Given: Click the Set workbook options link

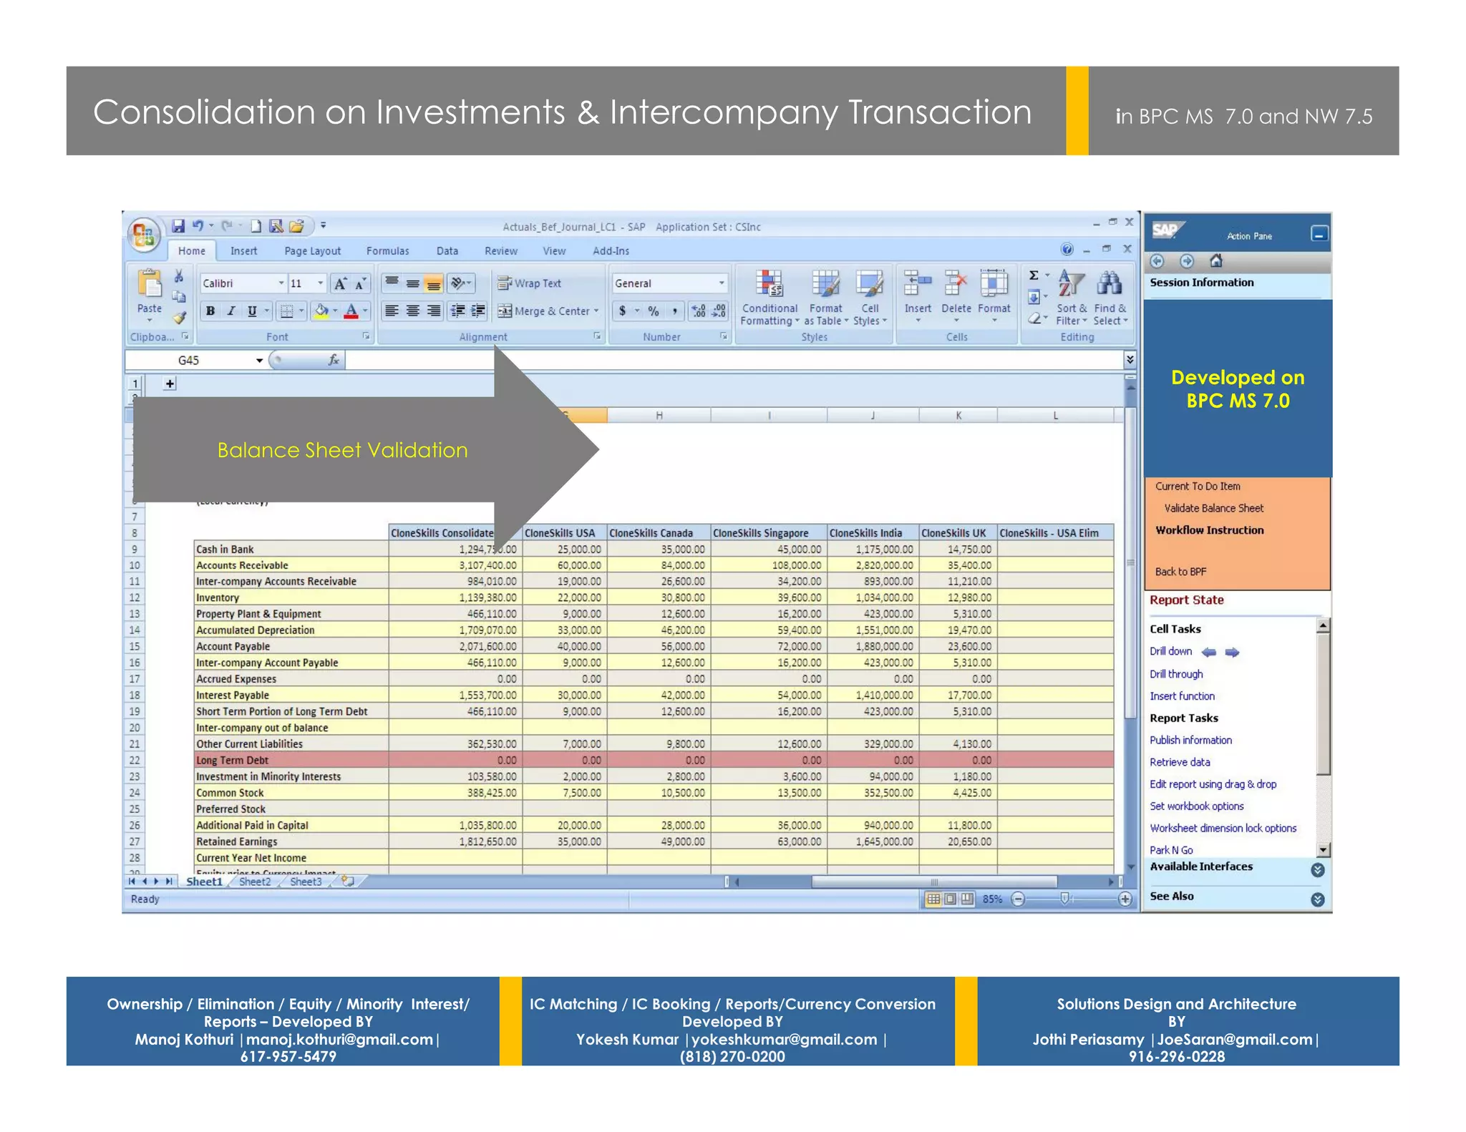Looking at the screenshot, I should [x=1196, y=806].
